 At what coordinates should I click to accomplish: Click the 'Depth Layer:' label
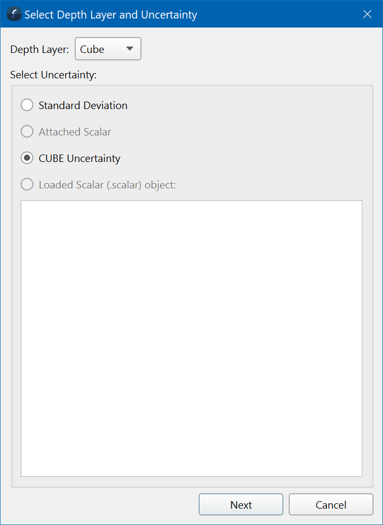40,50
